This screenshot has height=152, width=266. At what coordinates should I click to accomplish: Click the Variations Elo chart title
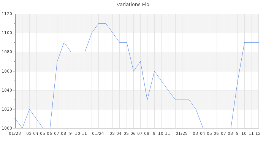pos(133,5)
